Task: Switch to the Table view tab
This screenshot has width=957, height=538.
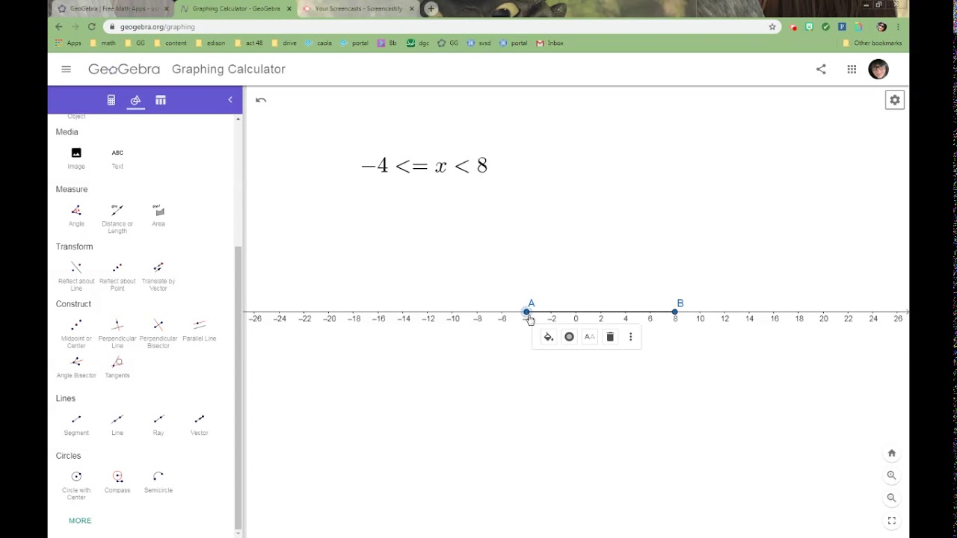Action: click(161, 100)
